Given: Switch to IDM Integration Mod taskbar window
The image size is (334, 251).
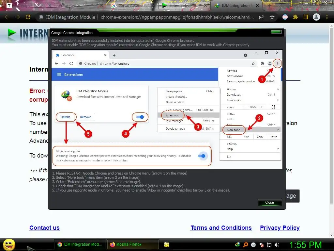Looking at the screenshot, I should 80,244.
